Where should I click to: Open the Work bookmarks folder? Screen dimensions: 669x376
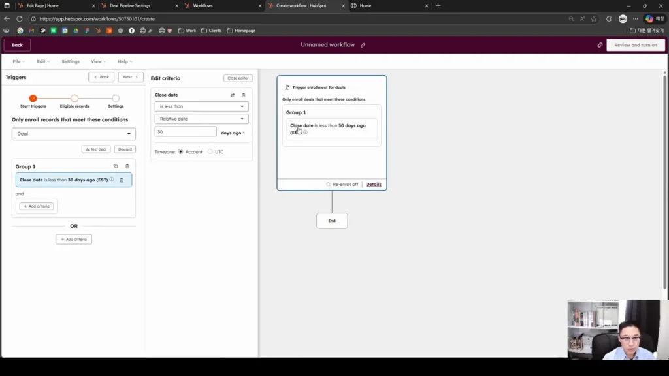pyautogui.click(x=188, y=31)
